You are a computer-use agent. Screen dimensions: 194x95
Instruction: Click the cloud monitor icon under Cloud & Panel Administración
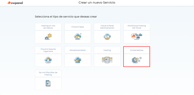pyautogui.click(x=107, y=37)
